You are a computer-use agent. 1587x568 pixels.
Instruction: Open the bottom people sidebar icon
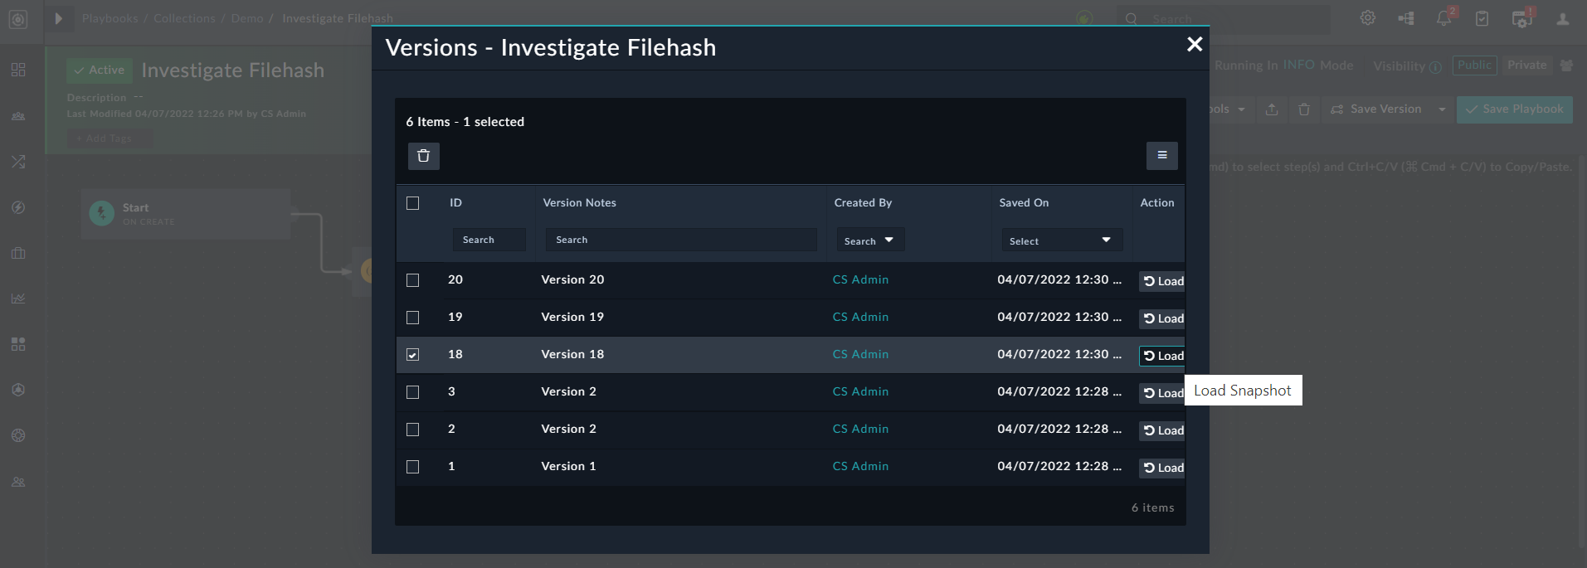(18, 482)
